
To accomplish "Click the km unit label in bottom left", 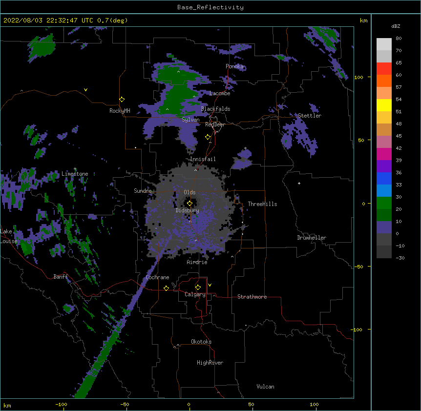I will [7, 406].
